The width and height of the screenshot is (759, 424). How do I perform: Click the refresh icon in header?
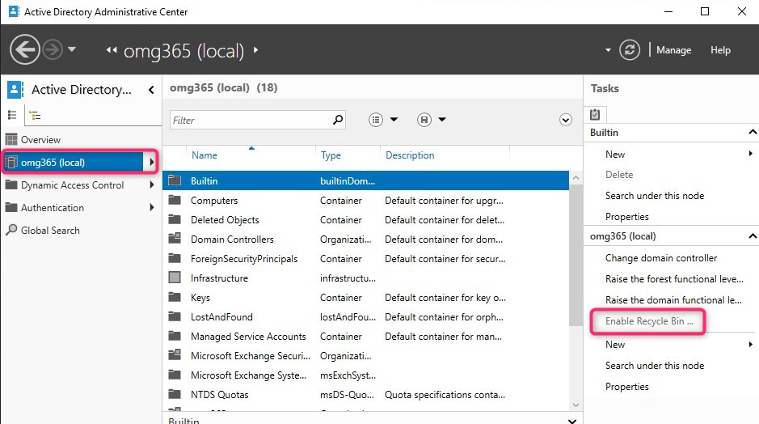click(630, 50)
